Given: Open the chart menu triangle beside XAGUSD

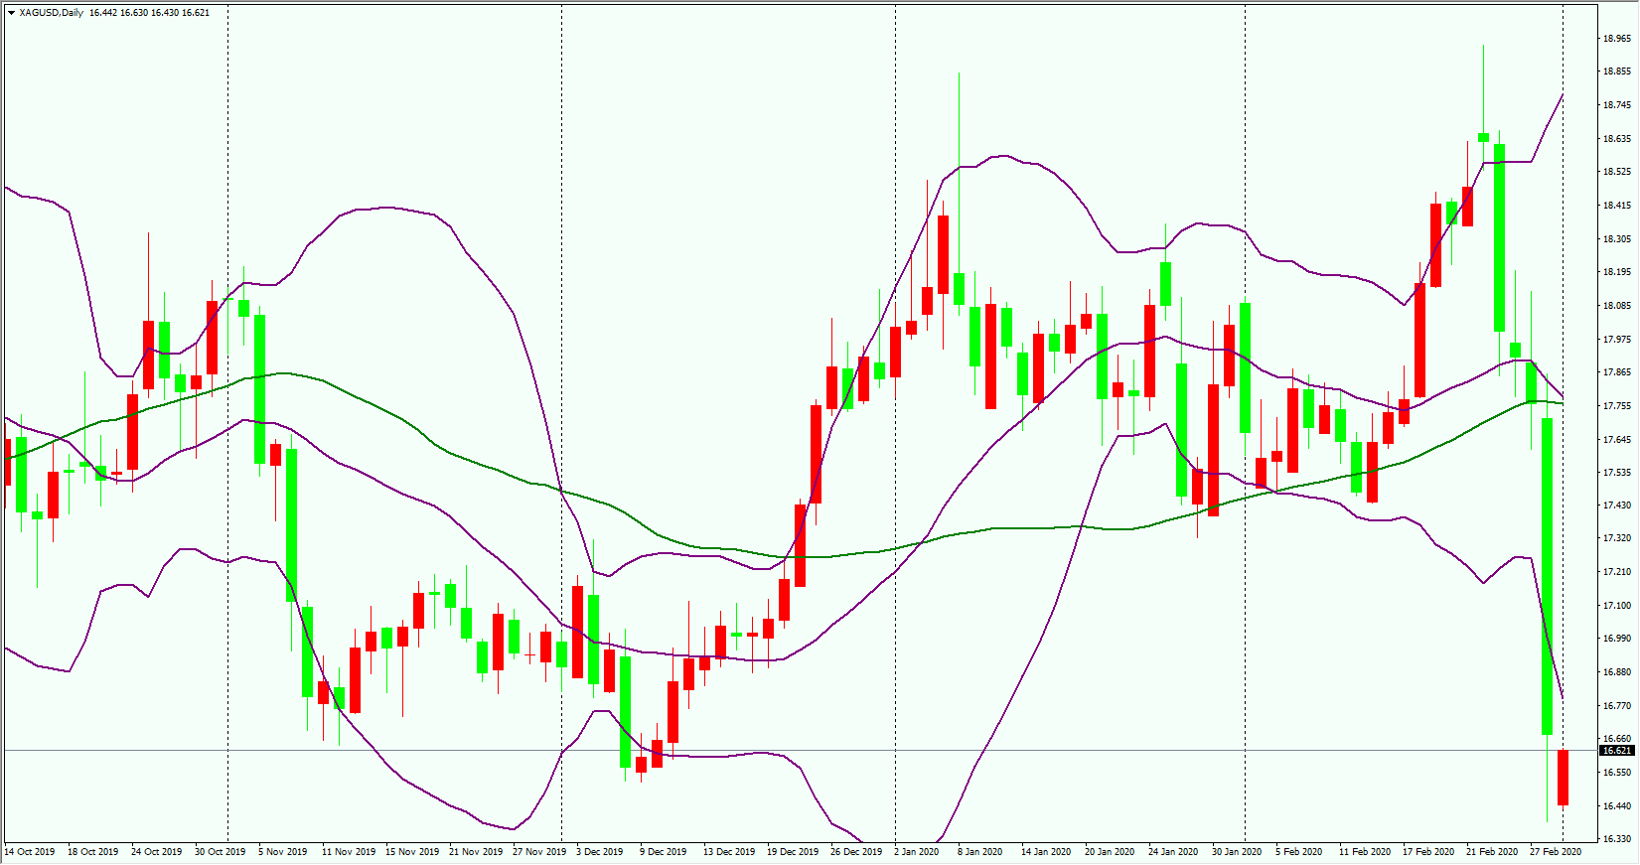Looking at the screenshot, I should 11,13.
